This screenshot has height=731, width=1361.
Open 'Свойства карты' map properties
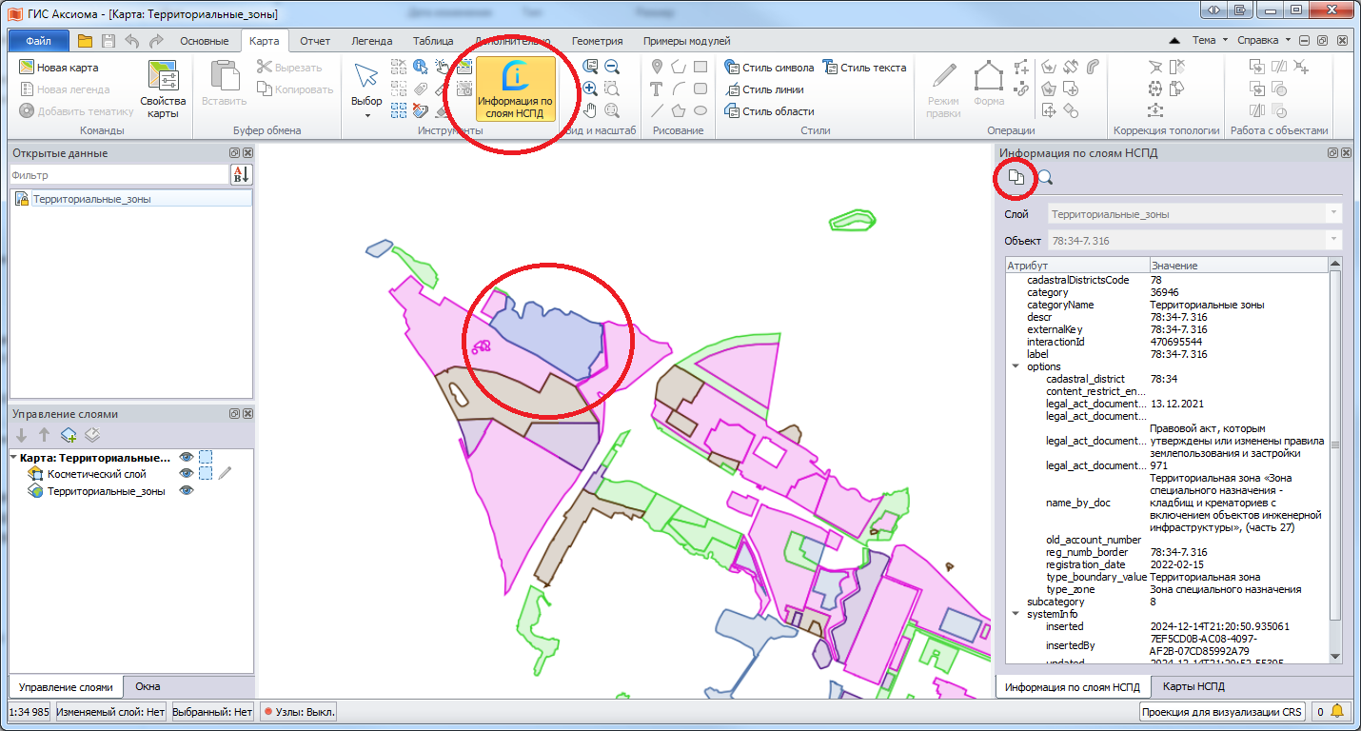point(163,89)
